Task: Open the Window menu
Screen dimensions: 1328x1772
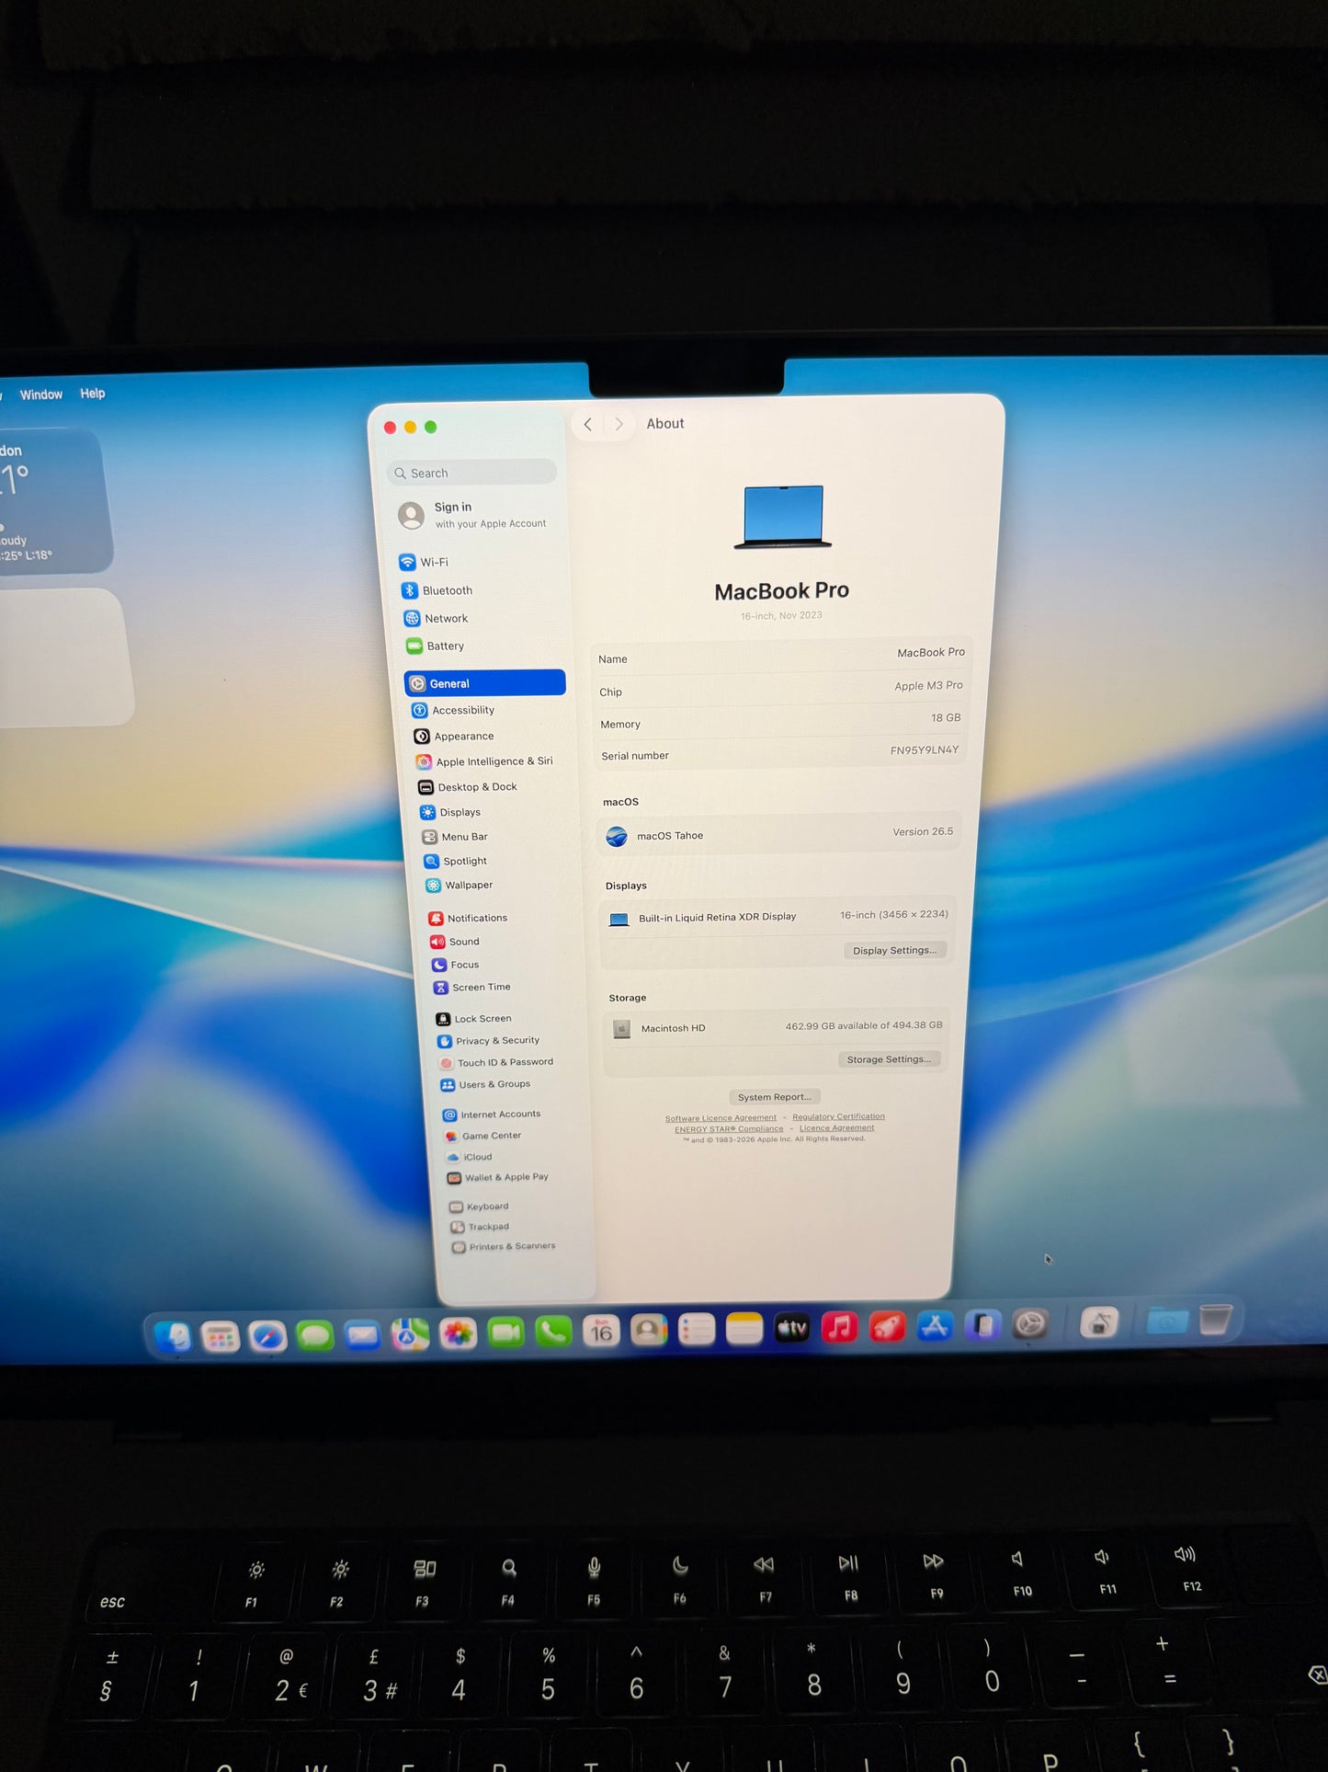Action: click(41, 394)
